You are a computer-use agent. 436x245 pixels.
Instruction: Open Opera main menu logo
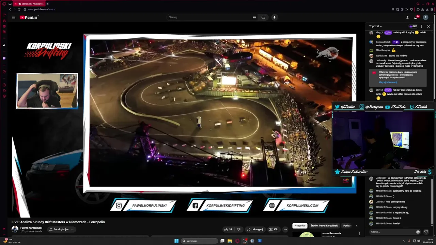click(x=4, y=4)
